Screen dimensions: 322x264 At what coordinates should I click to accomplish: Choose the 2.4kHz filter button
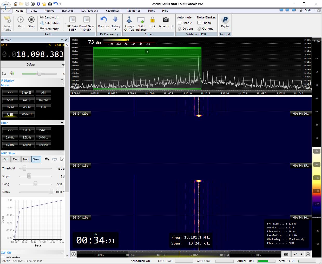(x=43, y=130)
